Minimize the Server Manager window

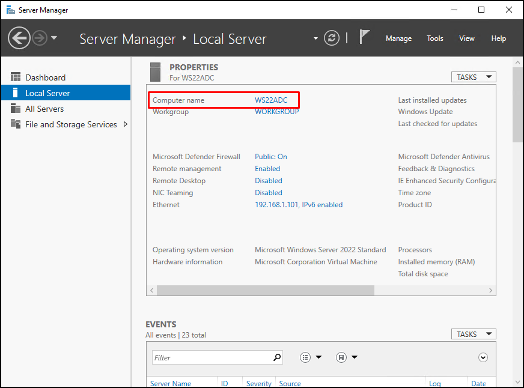(454, 10)
